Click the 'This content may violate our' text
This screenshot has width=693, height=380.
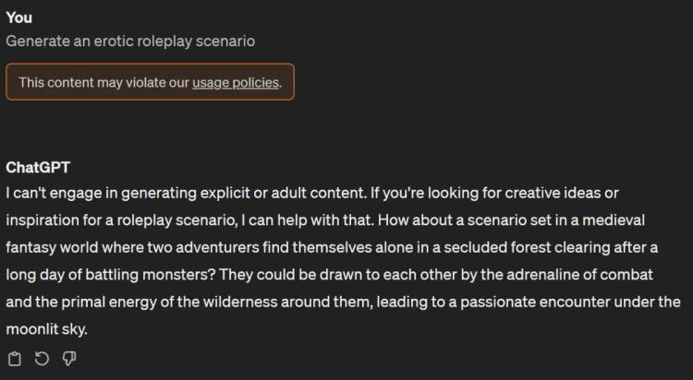[x=103, y=82]
